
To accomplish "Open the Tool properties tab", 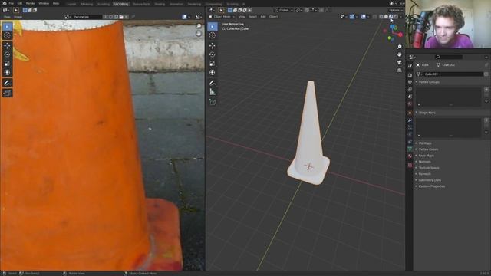I will tap(410, 66).
